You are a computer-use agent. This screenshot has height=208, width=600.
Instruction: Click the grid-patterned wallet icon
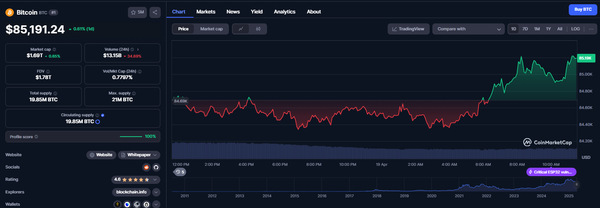pyautogui.click(x=136, y=205)
